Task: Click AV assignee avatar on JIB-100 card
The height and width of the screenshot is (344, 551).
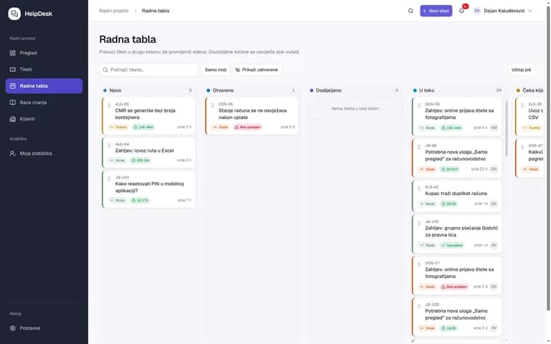Action: 494,328
